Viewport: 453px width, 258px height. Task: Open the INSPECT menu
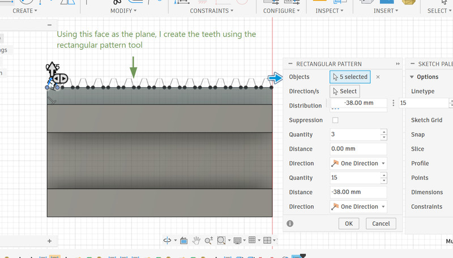point(330,11)
